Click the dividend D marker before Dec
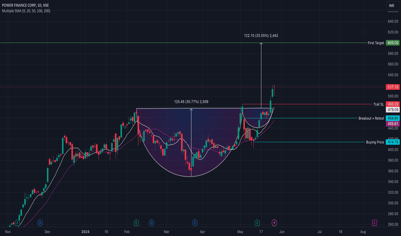Screen dimensions: 401x236 tap(40, 223)
